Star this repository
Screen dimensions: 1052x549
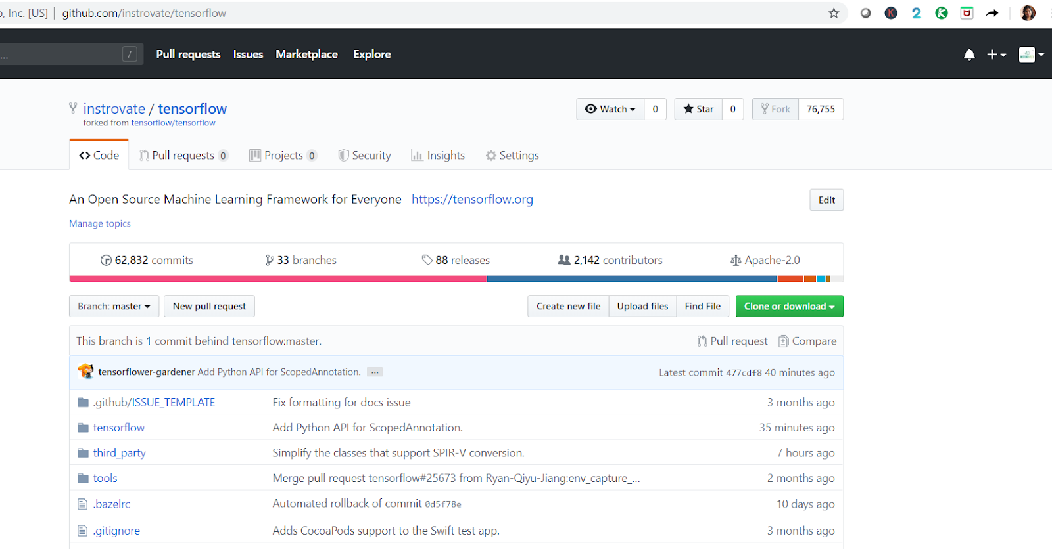pyautogui.click(x=698, y=109)
